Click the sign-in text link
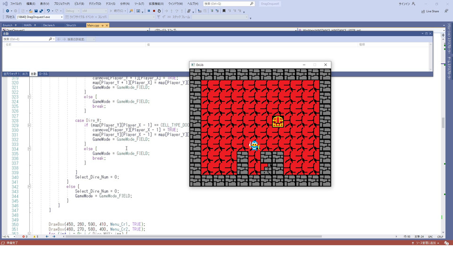The height and width of the screenshot is (255, 453). (x=404, y=4)
